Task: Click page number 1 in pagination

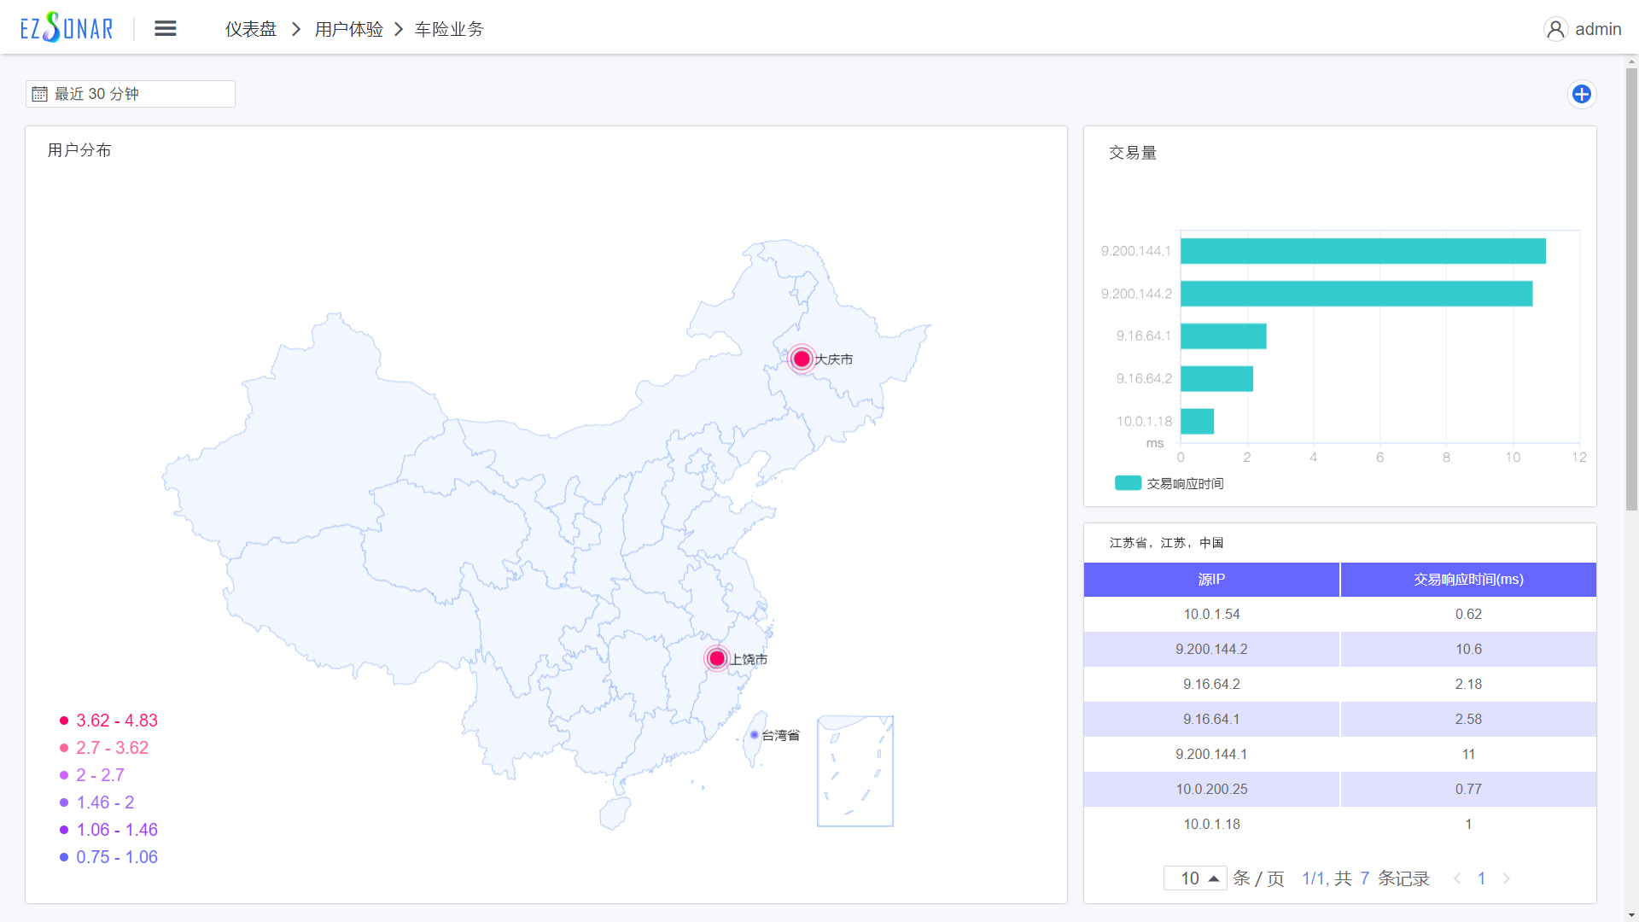Action: click(x=1482, y=878)
